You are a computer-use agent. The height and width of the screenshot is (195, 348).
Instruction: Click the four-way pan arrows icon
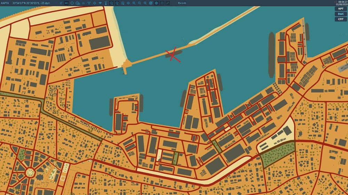click(x=128, y=3)
